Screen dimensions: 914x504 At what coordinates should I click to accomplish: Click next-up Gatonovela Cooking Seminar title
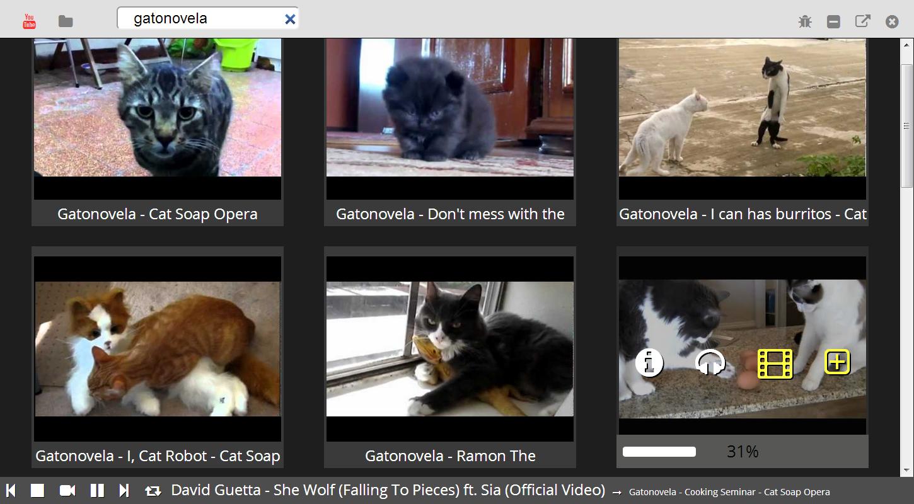coord(729,492)
